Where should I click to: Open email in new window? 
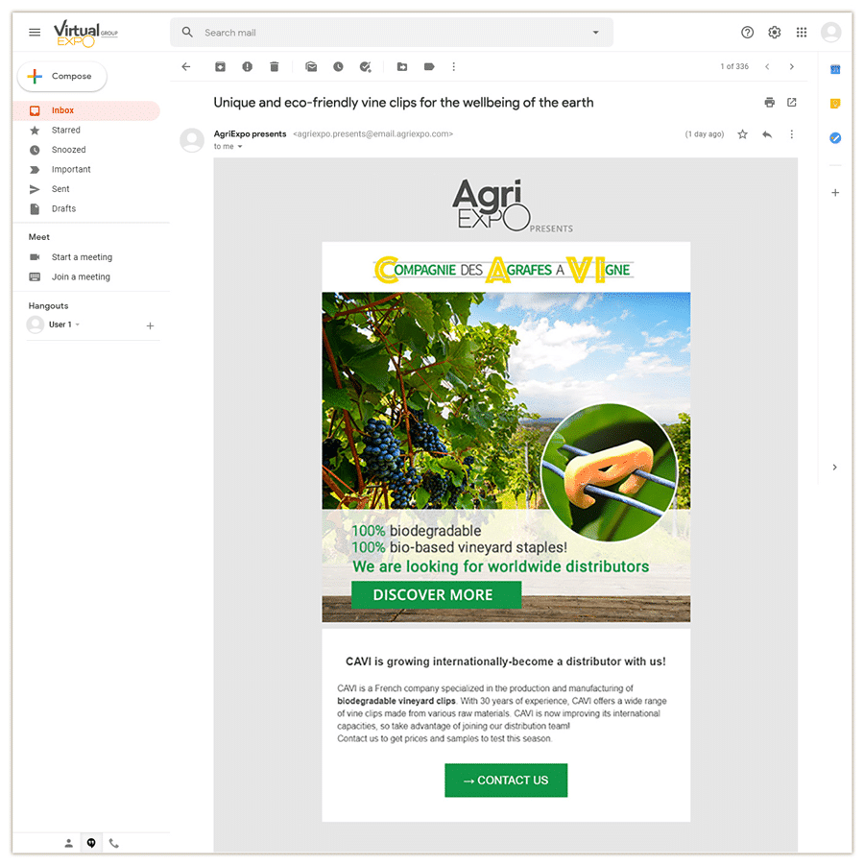coord(792,102)
